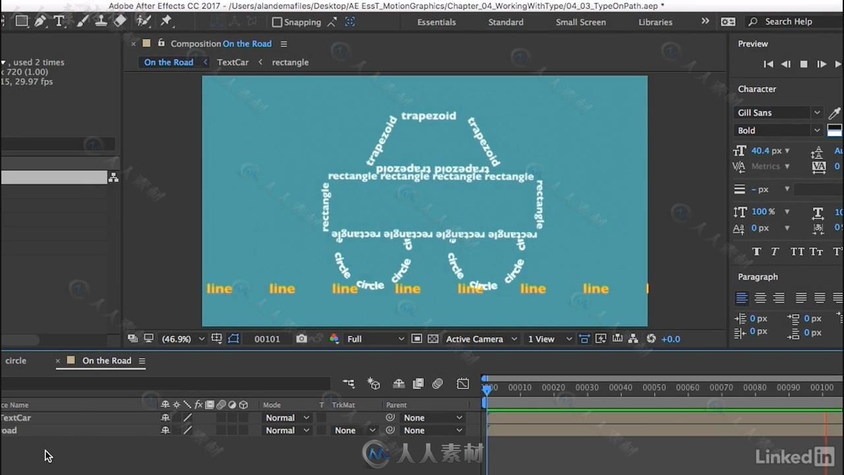This screenshot has width=844, height=475.
Task: Click the fast previews icon
Action: click(601, 338)
